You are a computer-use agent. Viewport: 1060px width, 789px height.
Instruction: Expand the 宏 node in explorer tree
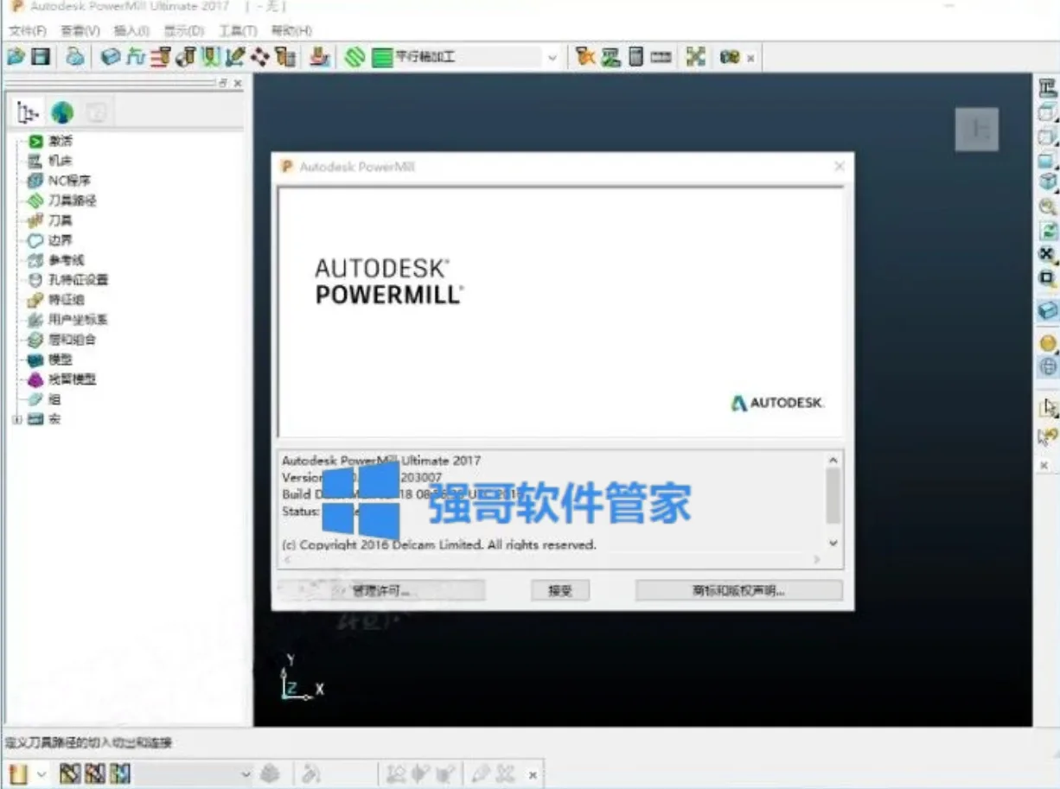17,420
